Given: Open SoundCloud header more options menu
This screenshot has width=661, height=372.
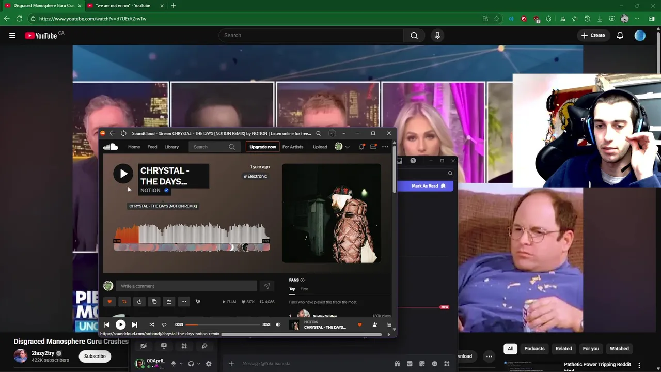Looking at the screenshot, I should point(385,147).
